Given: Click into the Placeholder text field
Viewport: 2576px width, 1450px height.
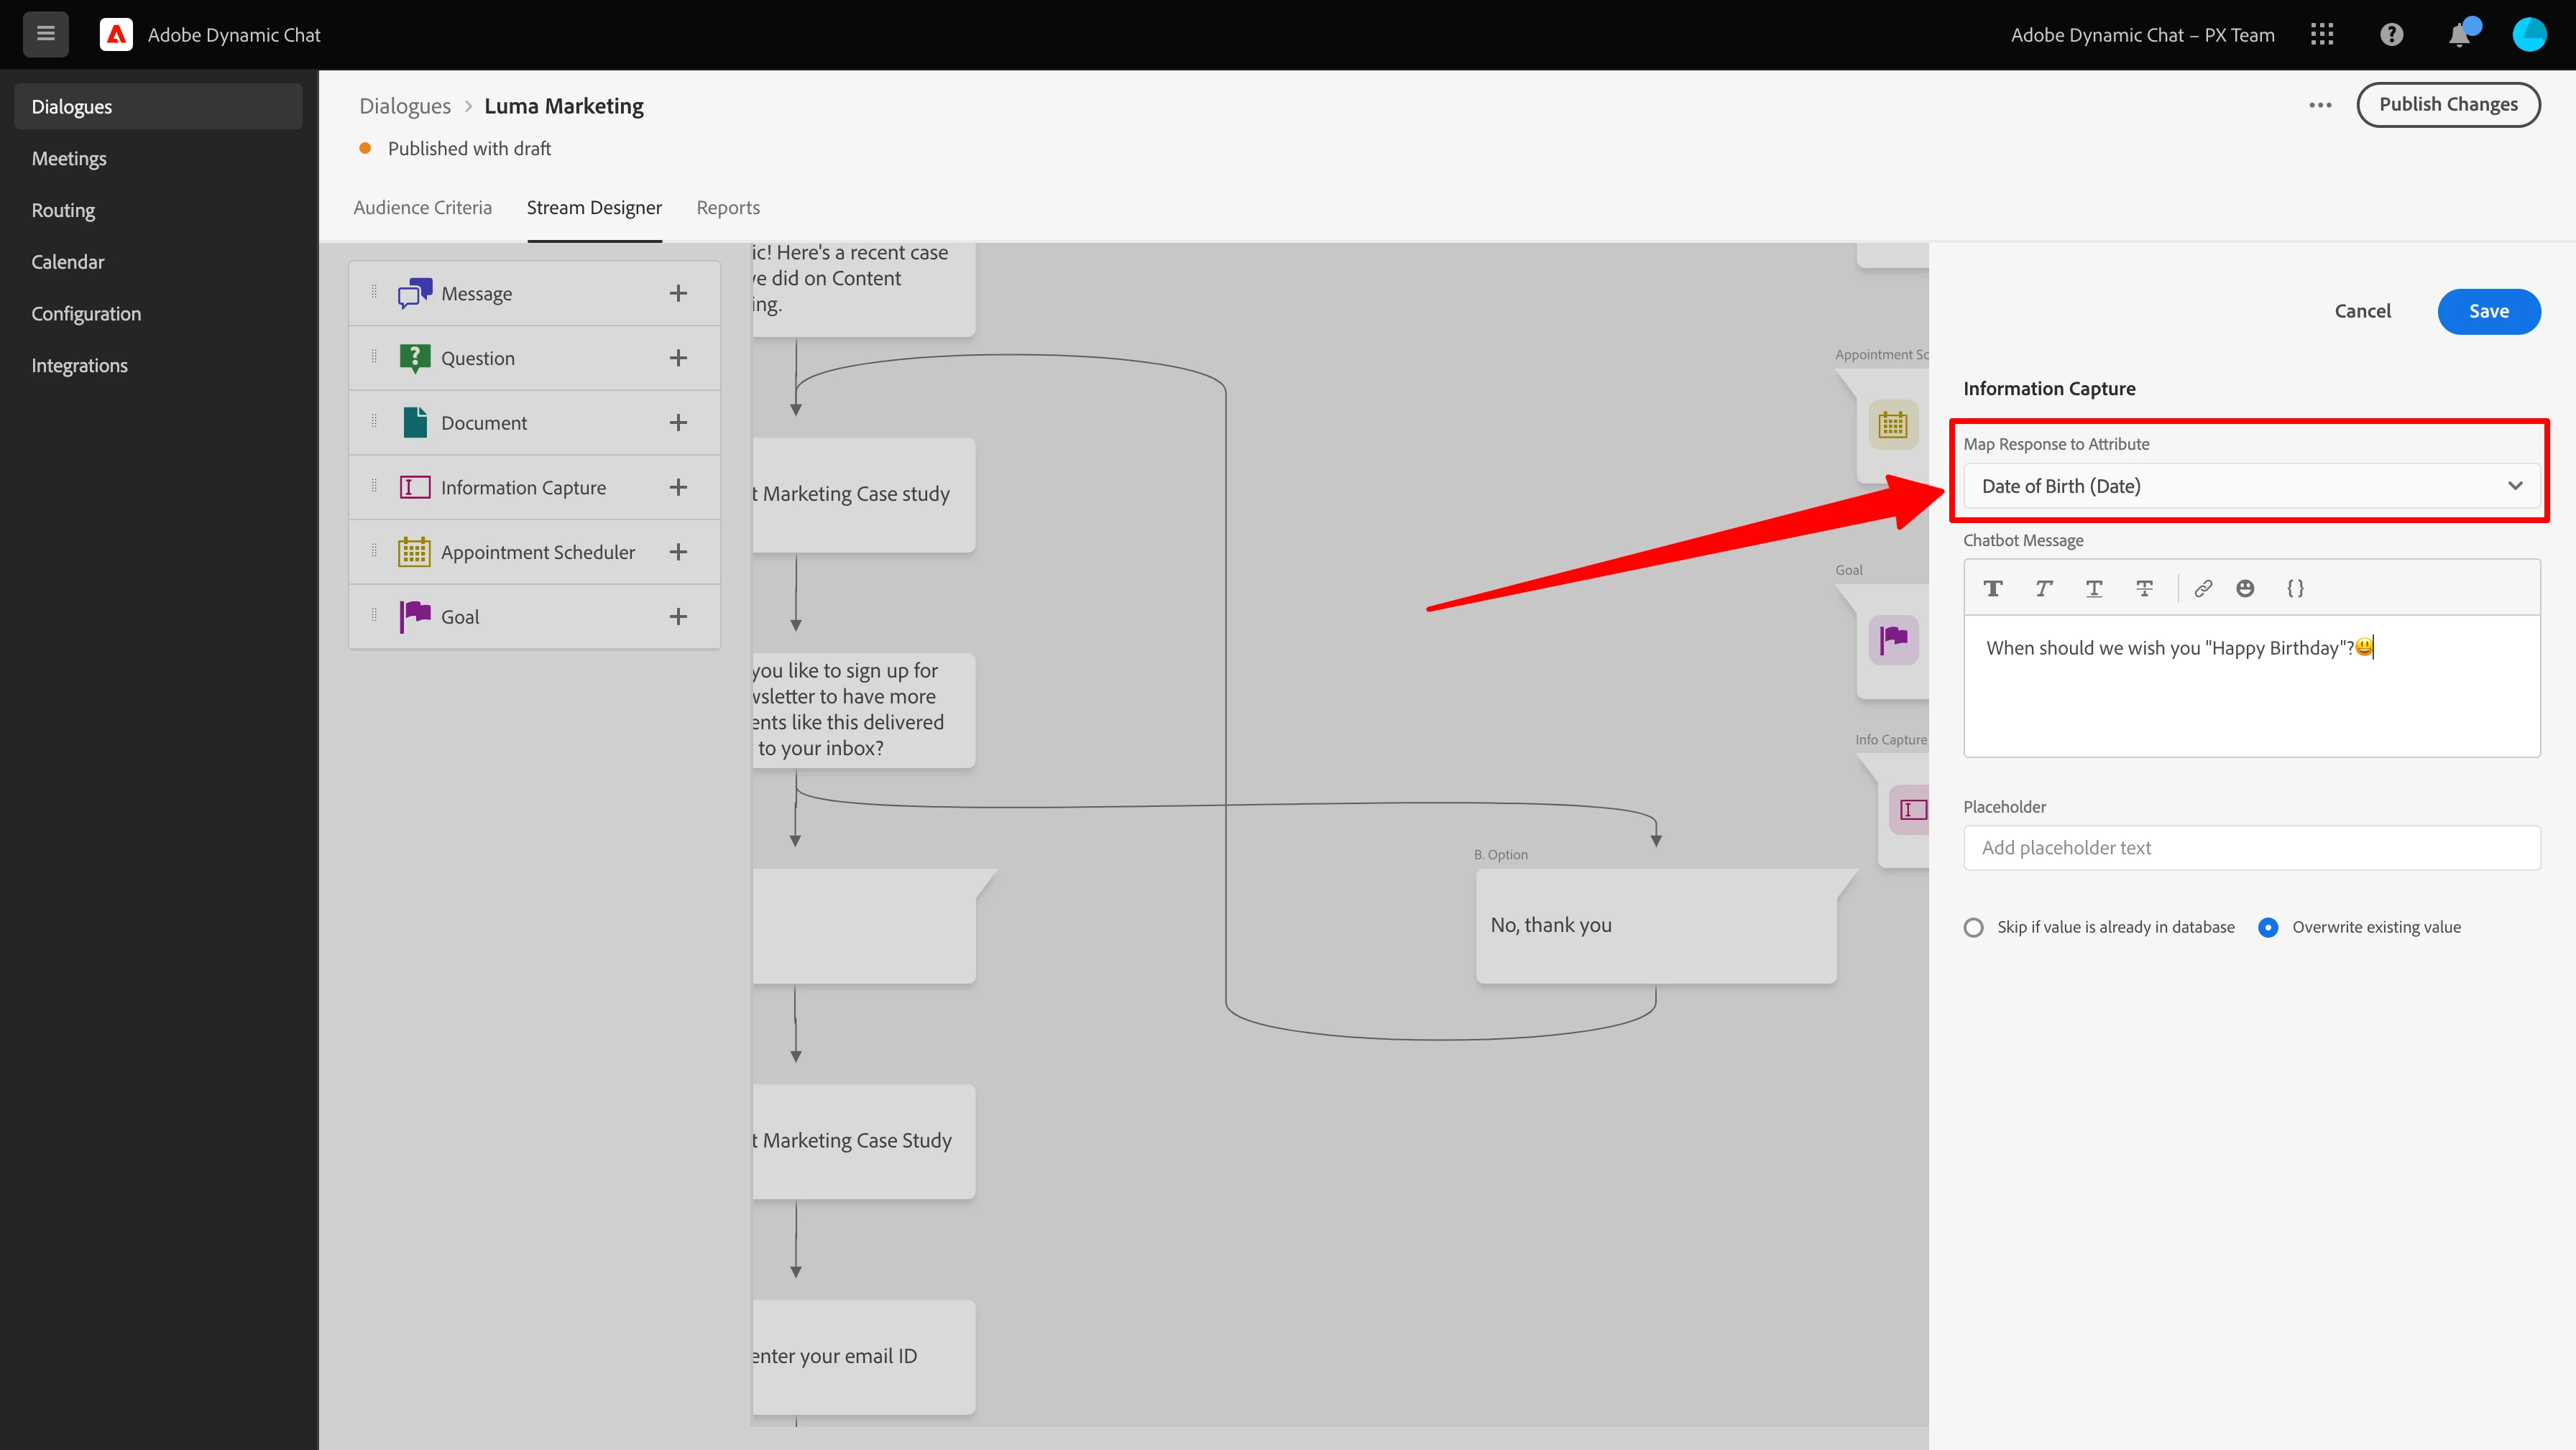Looking at the screenshot, I should (2250, 847).
